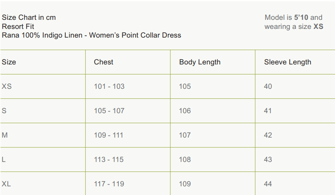
Task: Select the XL size row label
Action: click(6, 184)
